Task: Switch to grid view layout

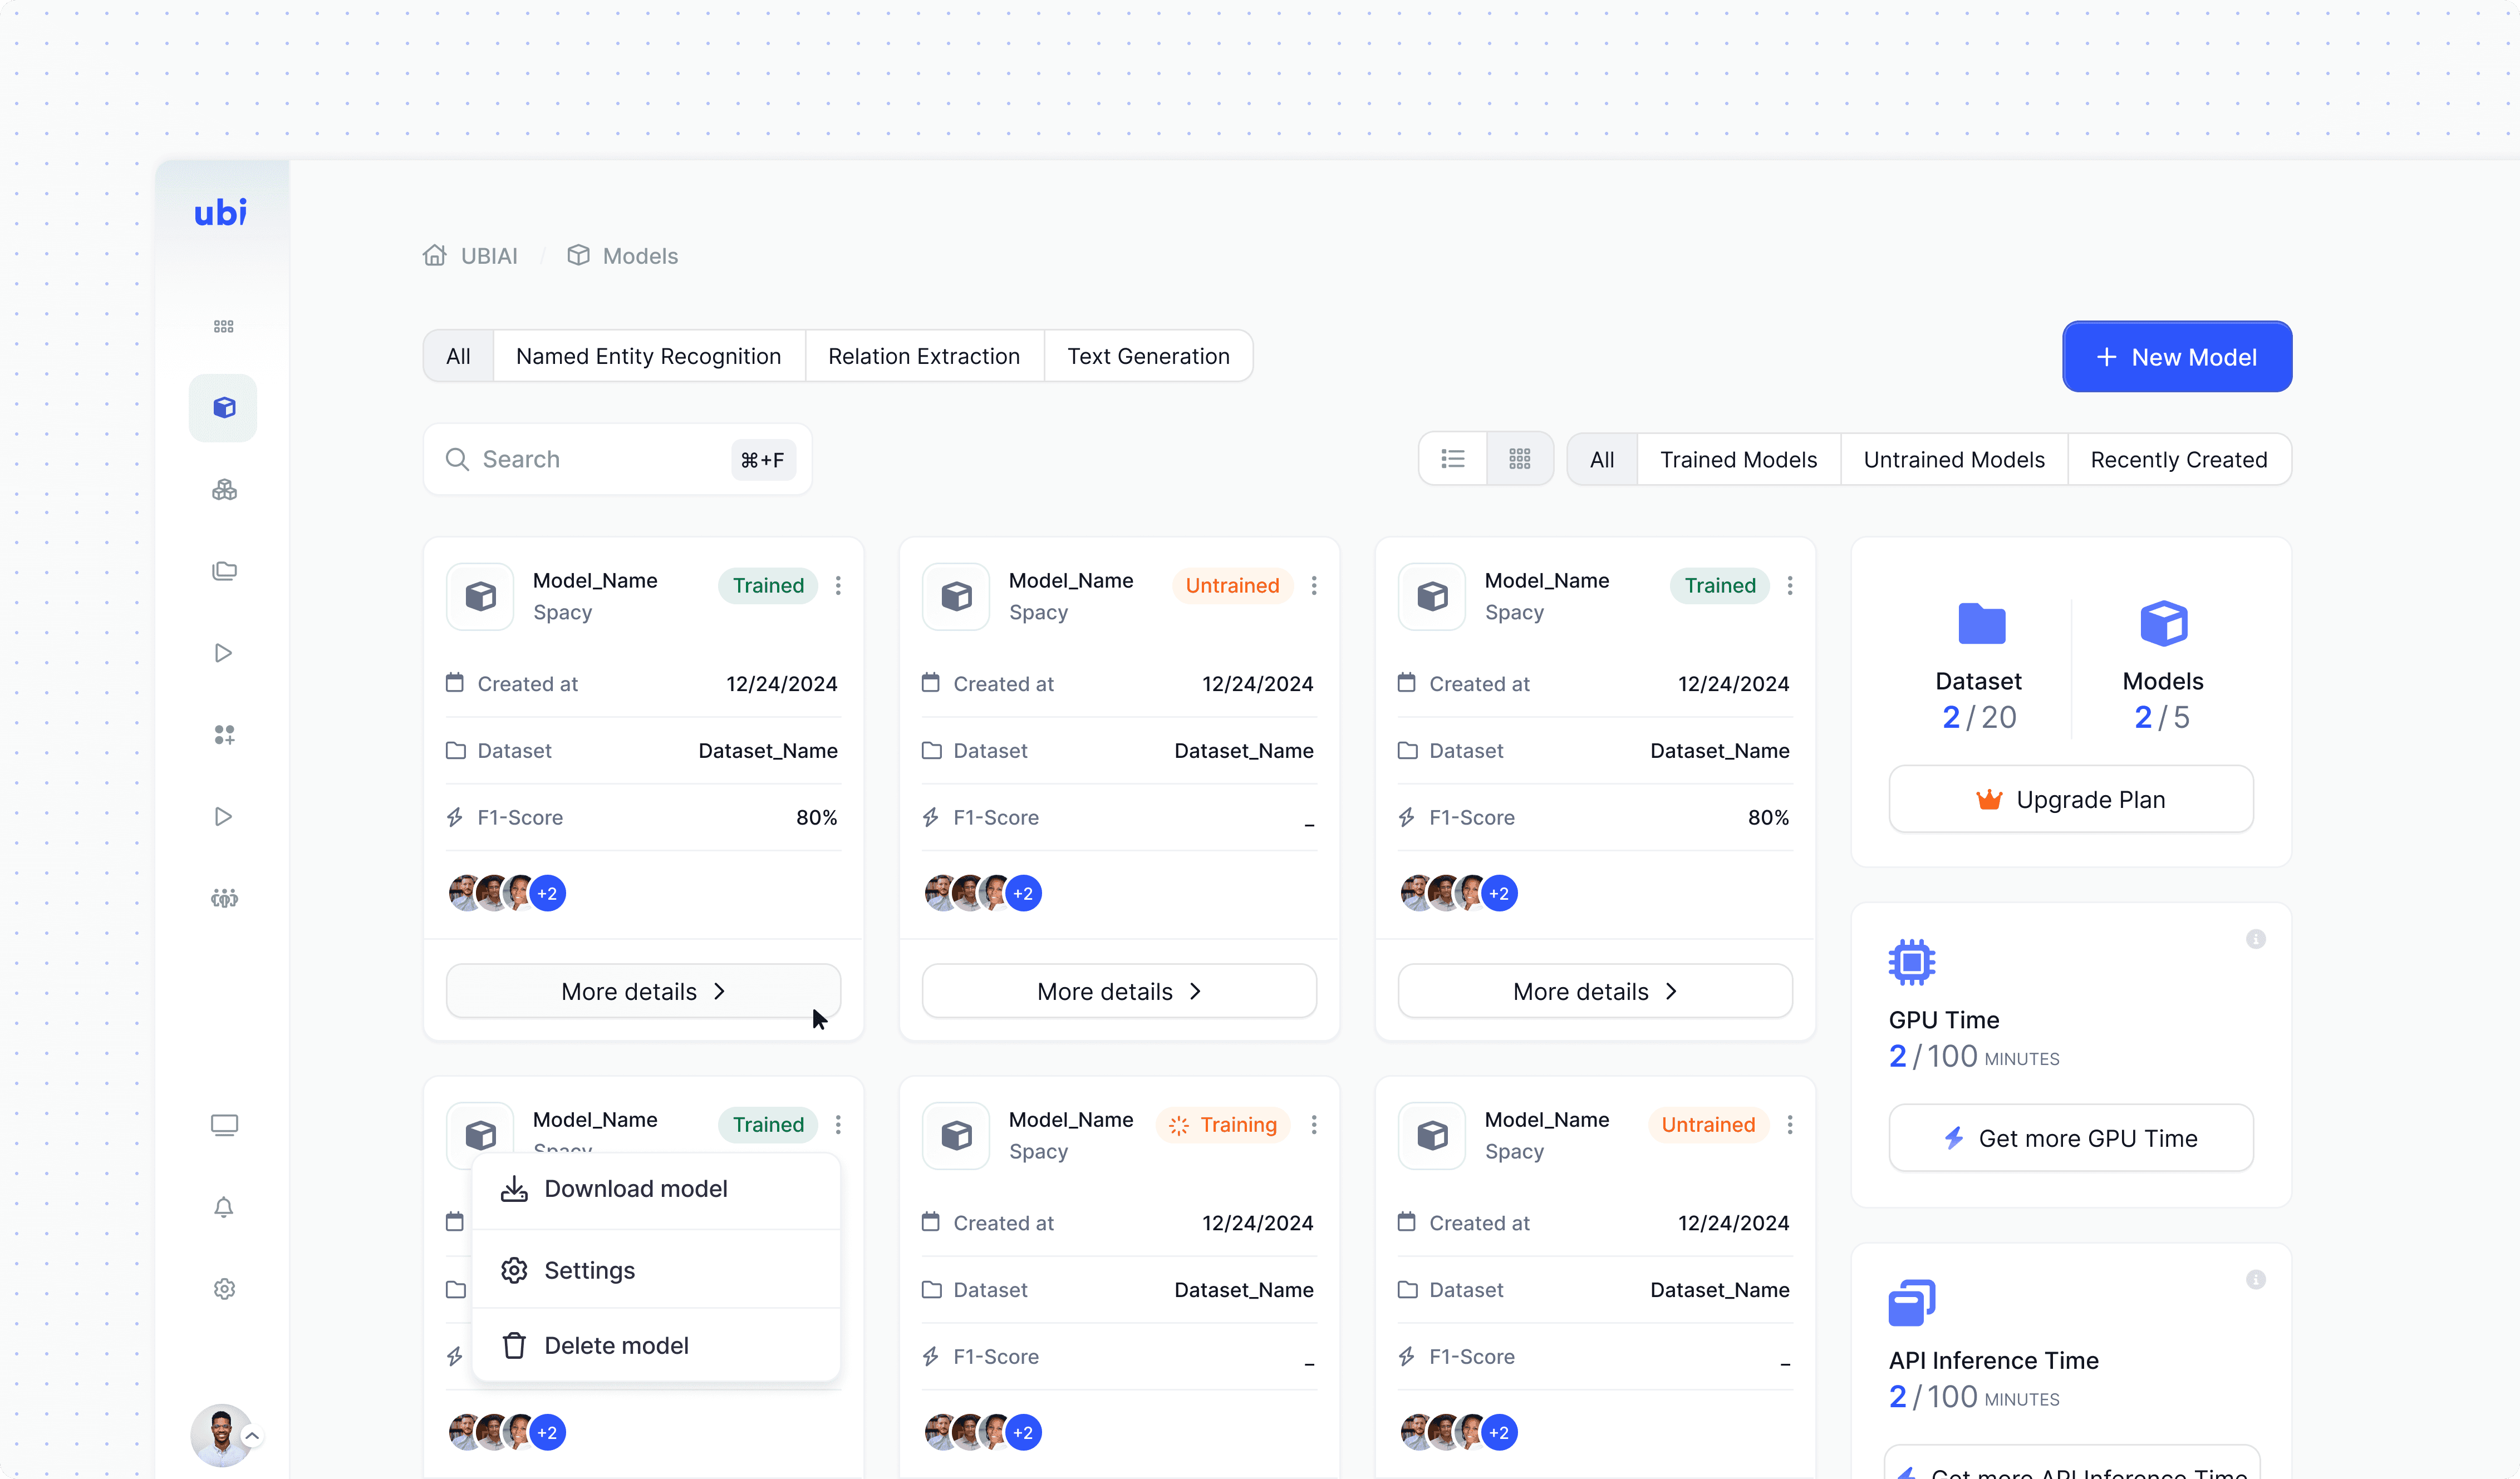Action: click(x=1519, y=459)
